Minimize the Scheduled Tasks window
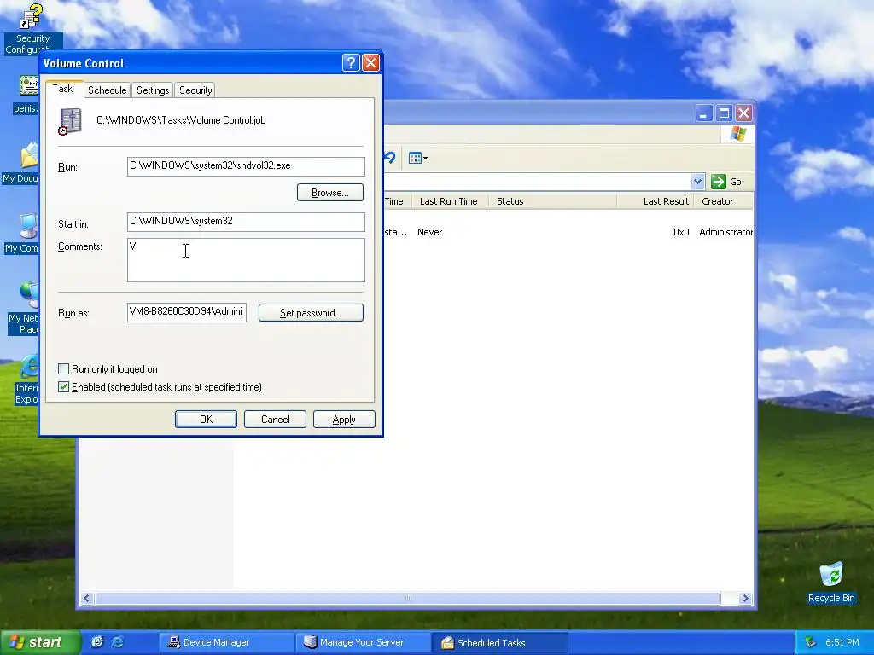Screen dimensions: 874x655 point(704,113)
